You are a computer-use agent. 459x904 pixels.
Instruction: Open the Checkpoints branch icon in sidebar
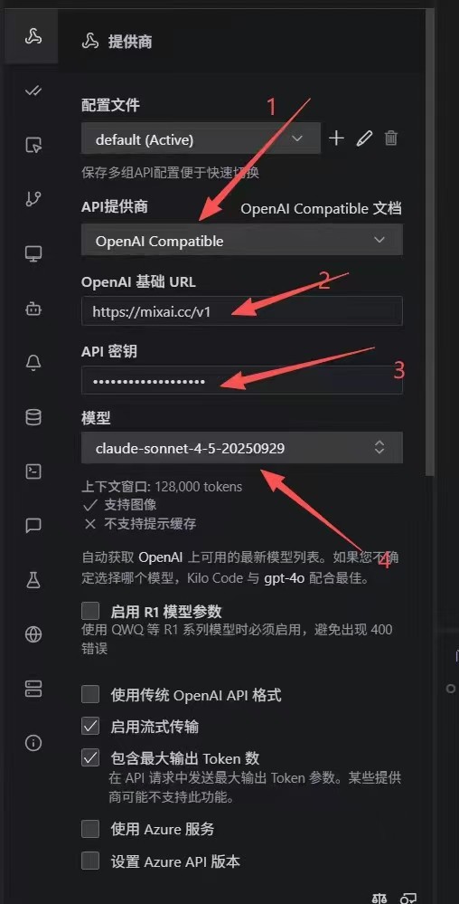pos(33,199)
